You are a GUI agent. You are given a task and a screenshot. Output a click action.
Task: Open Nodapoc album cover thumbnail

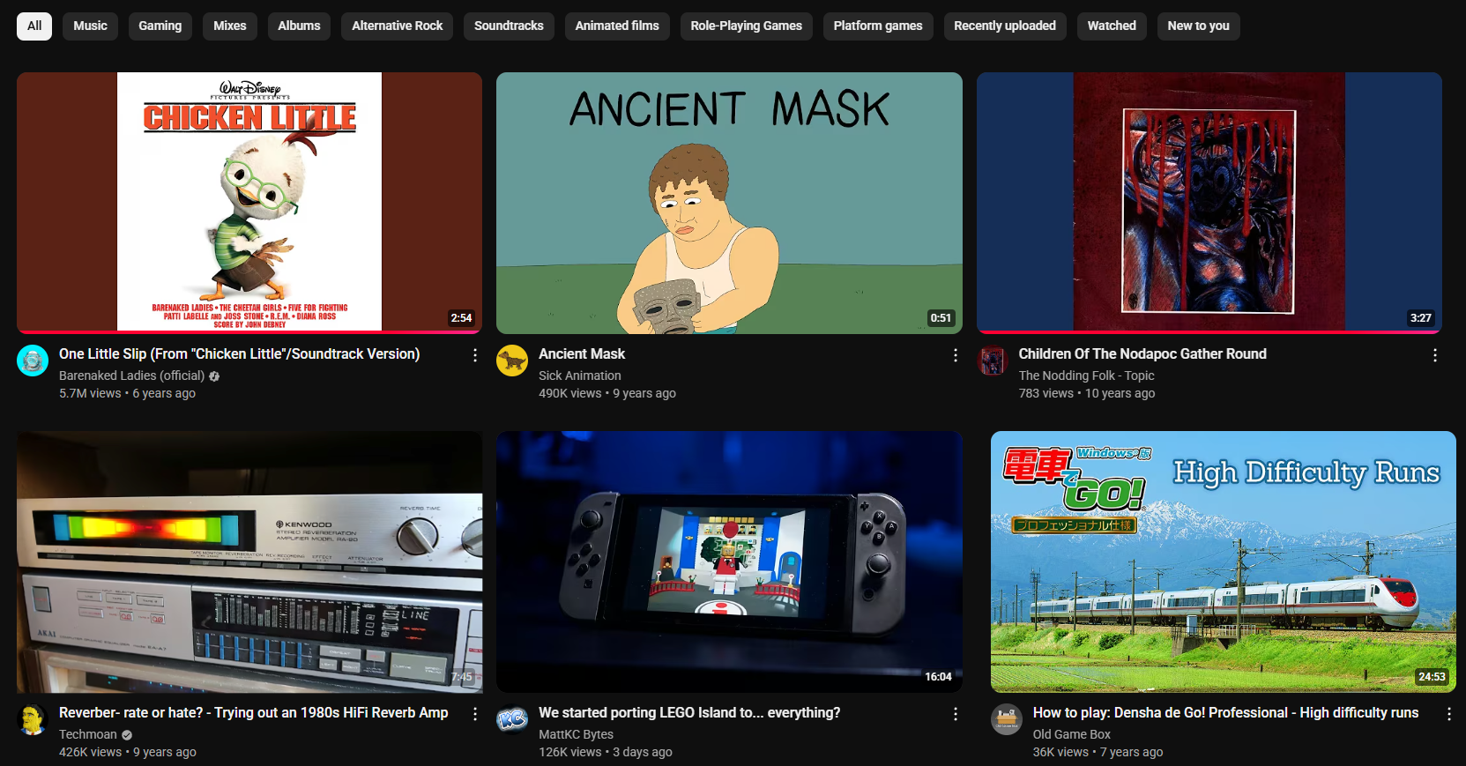click(x=1209, y=203)
